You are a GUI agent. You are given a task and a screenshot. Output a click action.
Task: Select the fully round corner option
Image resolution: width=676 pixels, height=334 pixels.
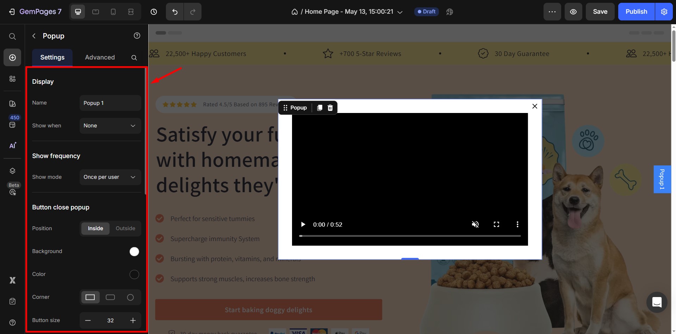point(130,297)
